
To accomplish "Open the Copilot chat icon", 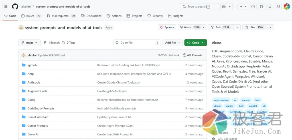I will pos(224,7).
